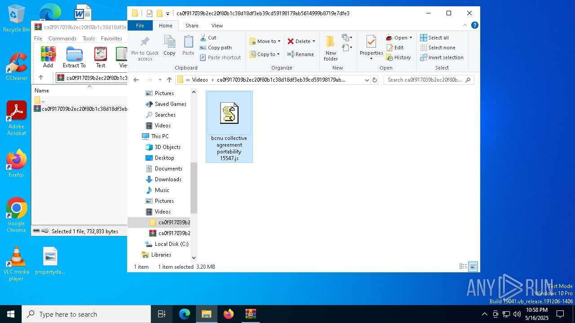Image resolution: width=575 pixels, height=323 pixels.
Task: Select This PC in navigation pane
Action: 160,136
